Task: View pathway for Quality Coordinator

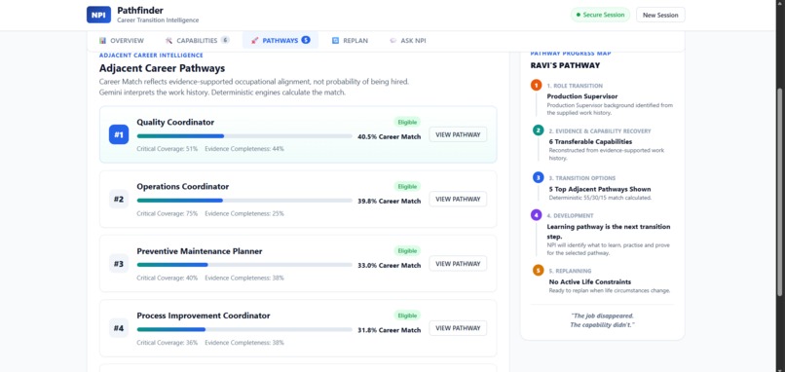Action: click(458, 134)
